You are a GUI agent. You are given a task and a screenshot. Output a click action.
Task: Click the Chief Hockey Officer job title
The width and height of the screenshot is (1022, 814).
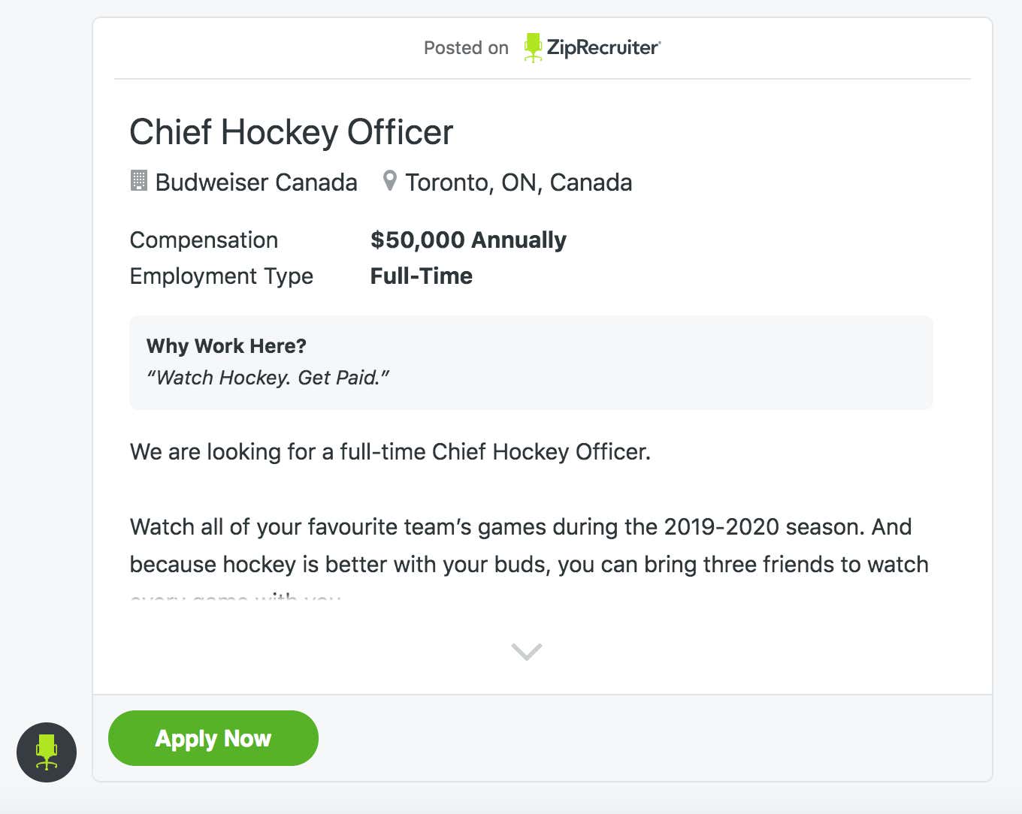[292, 132]
